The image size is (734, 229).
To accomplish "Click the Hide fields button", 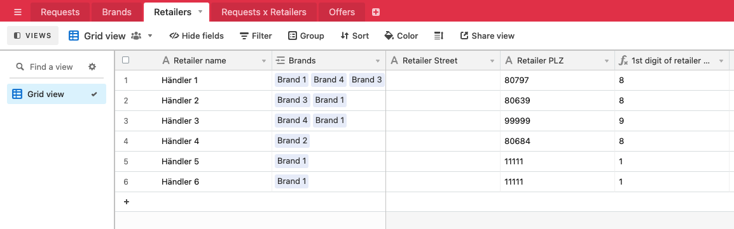I will 197,36.
